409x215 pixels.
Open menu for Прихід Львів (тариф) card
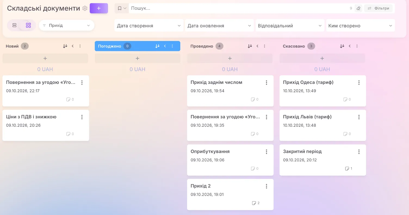tap(359, 117)
